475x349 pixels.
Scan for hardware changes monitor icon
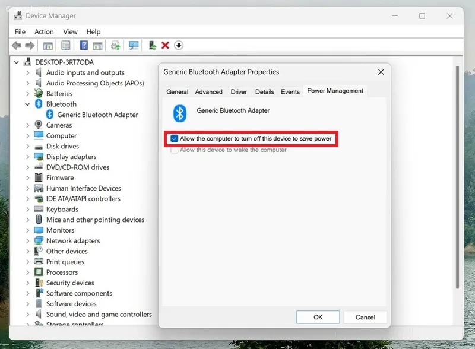[134, 46]
